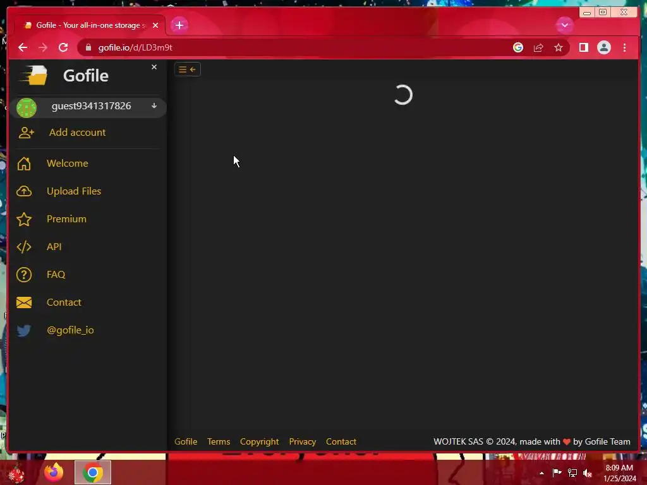
Task: Close the Gofile browser tab
Action: [x=155, y=25]
